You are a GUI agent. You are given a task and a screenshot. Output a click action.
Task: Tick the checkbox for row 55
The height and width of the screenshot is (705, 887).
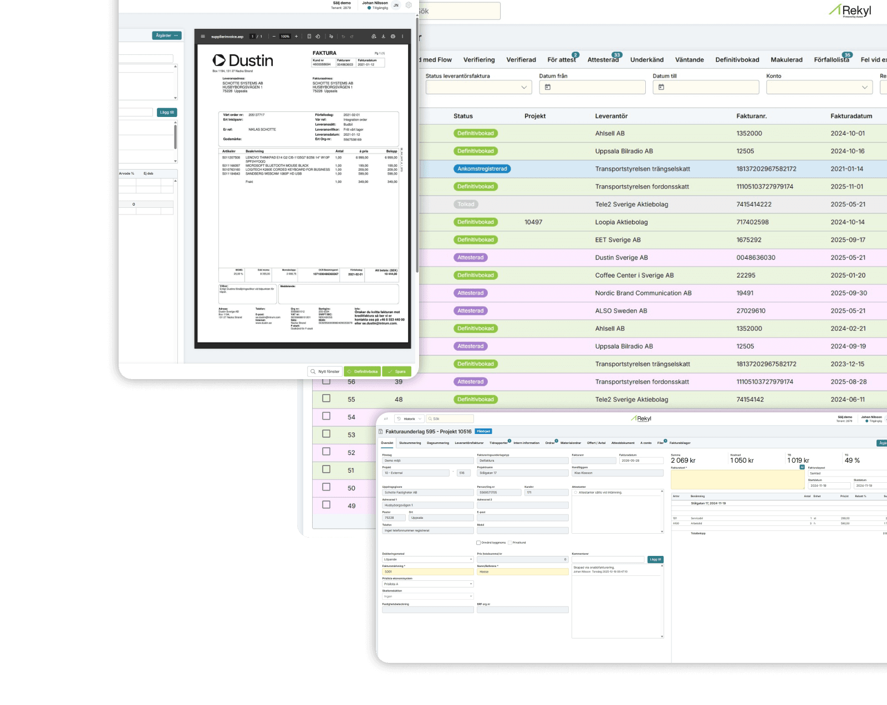[326, 399]
